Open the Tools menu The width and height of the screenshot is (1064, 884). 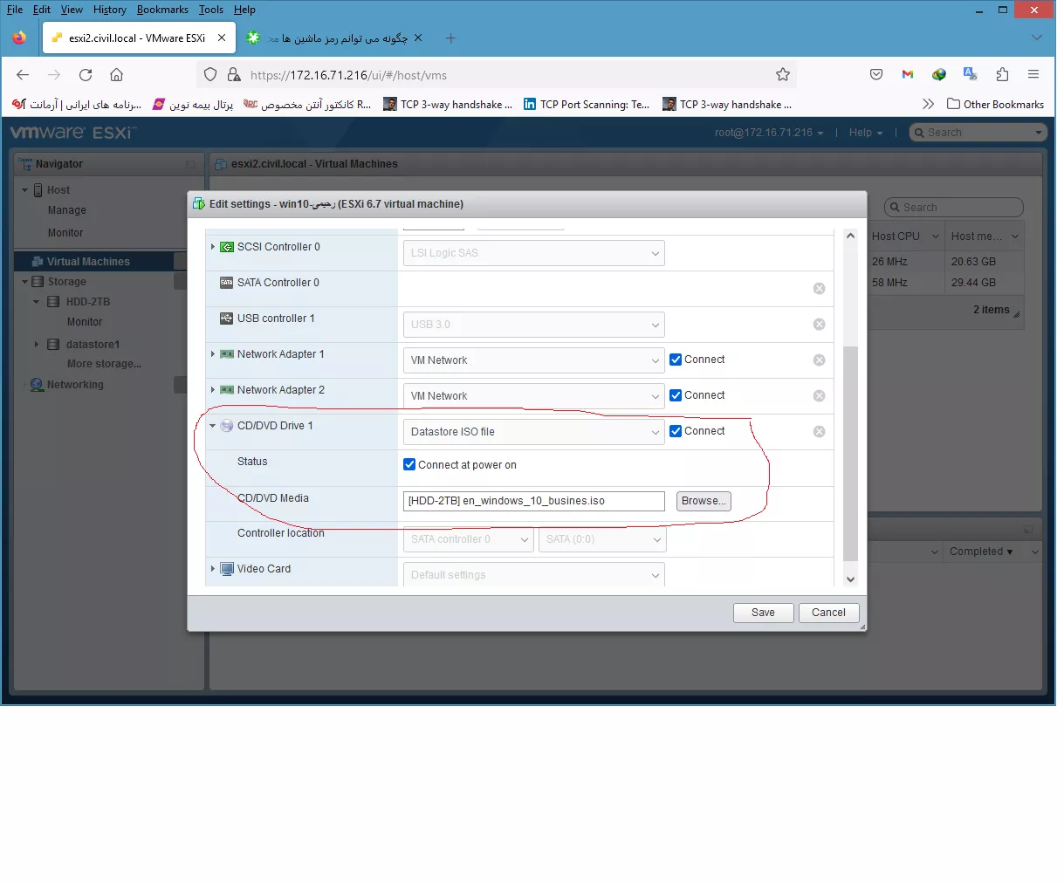click(211, 10)
